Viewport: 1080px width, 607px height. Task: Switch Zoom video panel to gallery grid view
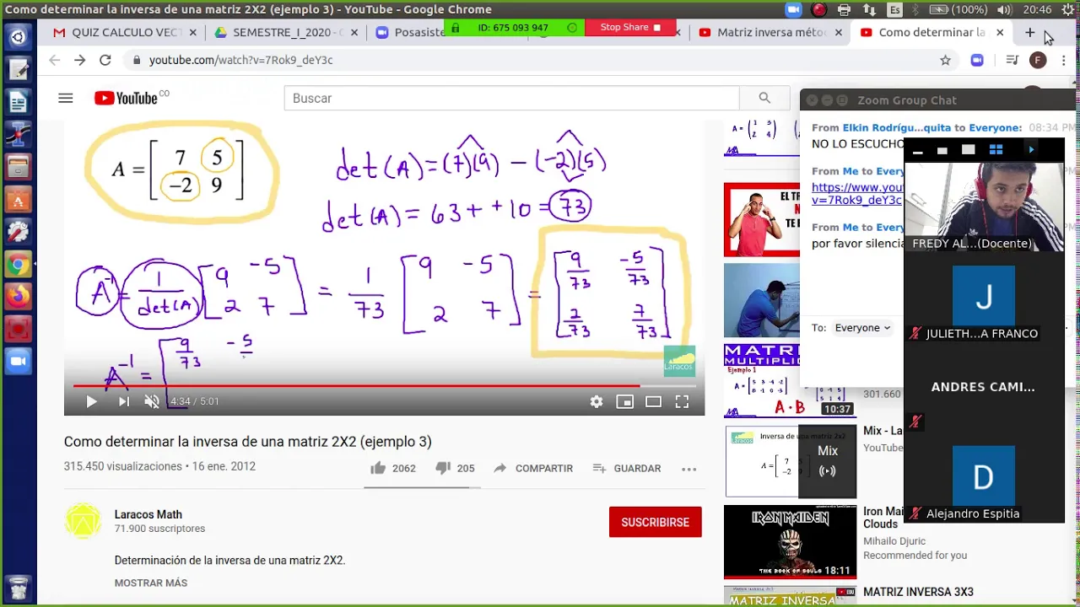point(996,150)
